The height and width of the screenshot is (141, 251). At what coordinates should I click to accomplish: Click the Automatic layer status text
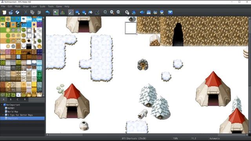point(215,138)
